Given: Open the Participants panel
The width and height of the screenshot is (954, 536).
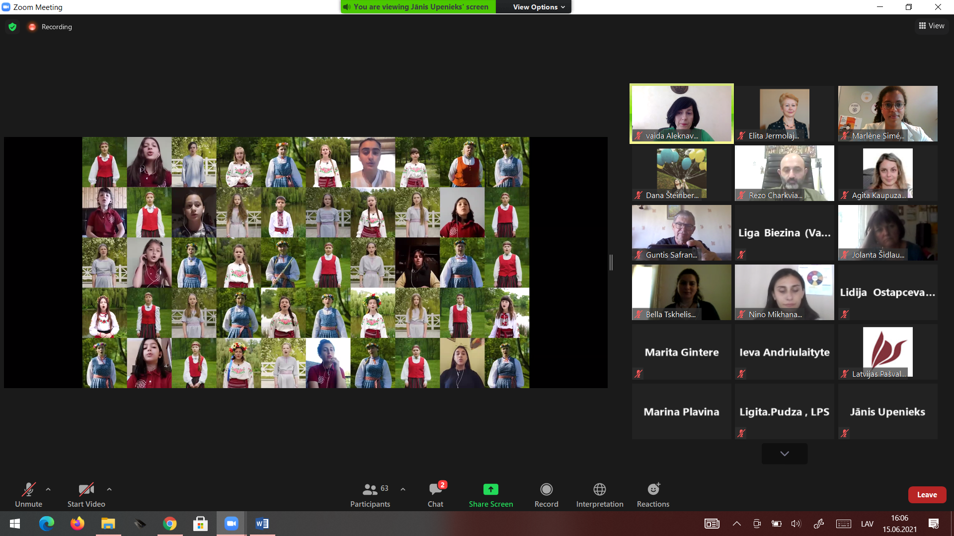Looking at the screenshot, I should 370,495.
